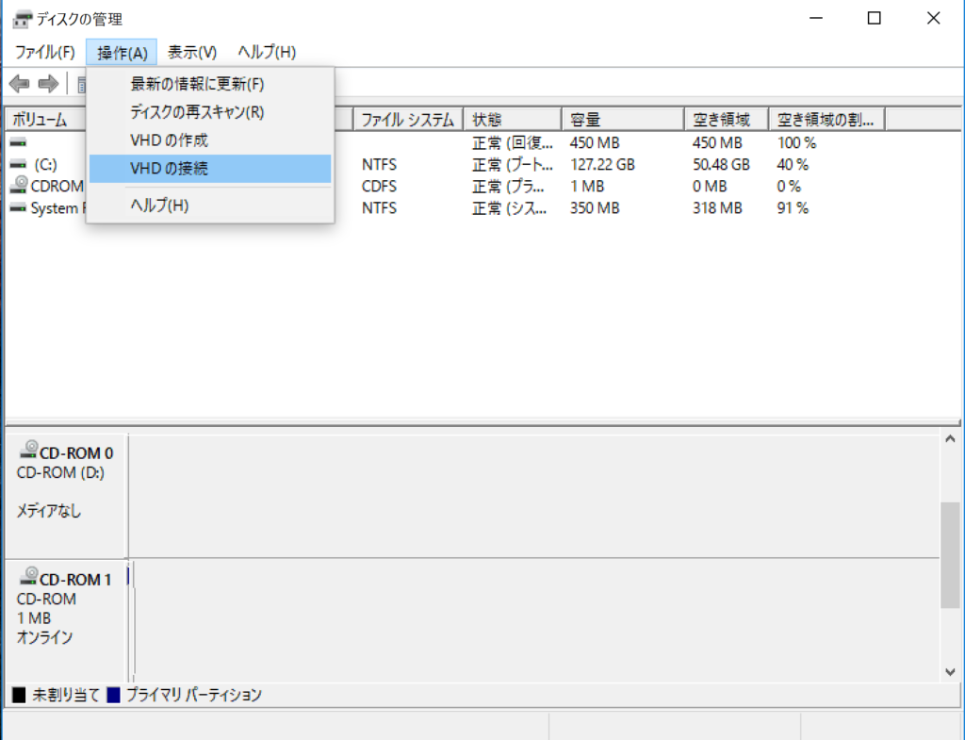
Task: Maximize the Disk Management window
Action: 874,19
